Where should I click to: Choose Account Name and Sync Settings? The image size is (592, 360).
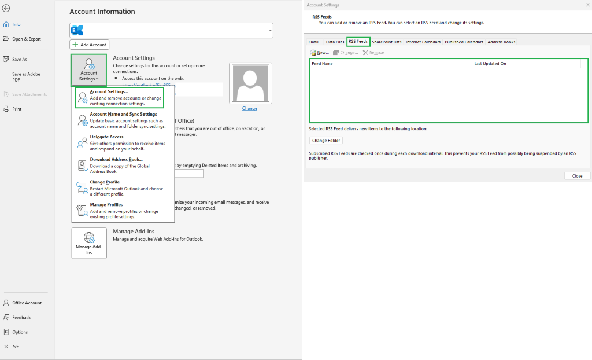(122, 120)
